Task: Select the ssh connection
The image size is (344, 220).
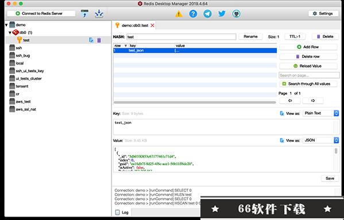Action: (x=18, y=48)
